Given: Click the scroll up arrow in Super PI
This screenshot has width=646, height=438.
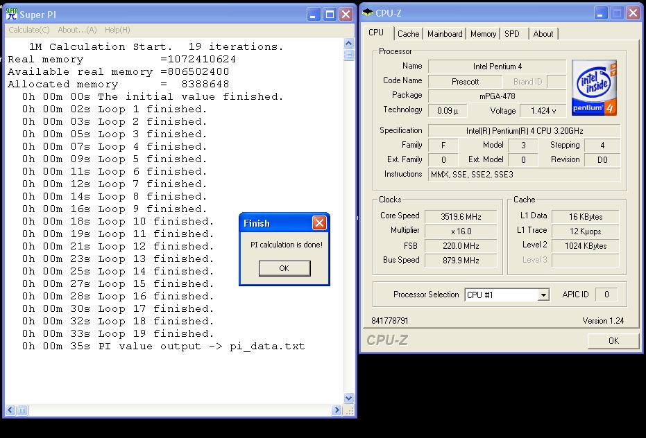Looking at the screenshot, I should click(348, 43).
